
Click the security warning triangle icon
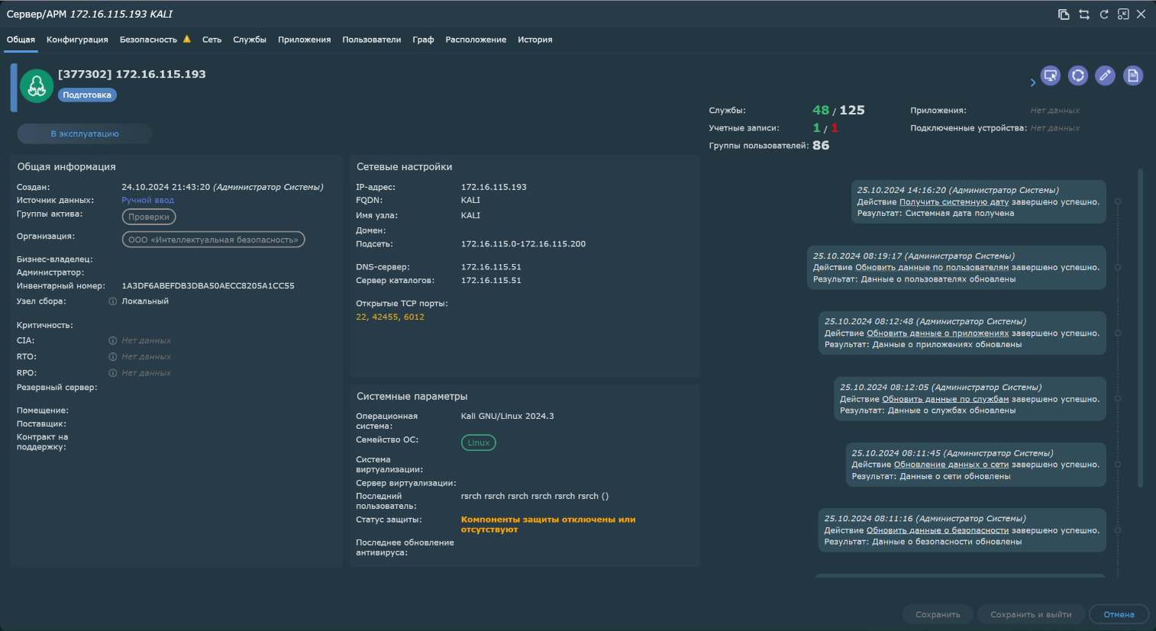[x=187, y=39]
